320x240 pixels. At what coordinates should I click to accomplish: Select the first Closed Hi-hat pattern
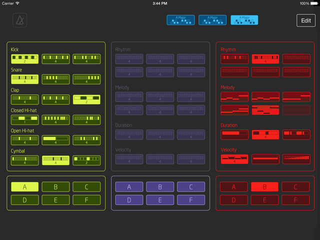[24, 120]
